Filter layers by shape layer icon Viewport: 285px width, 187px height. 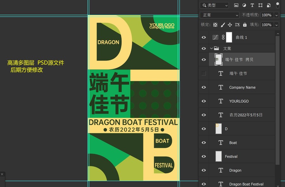click(260, 5)
